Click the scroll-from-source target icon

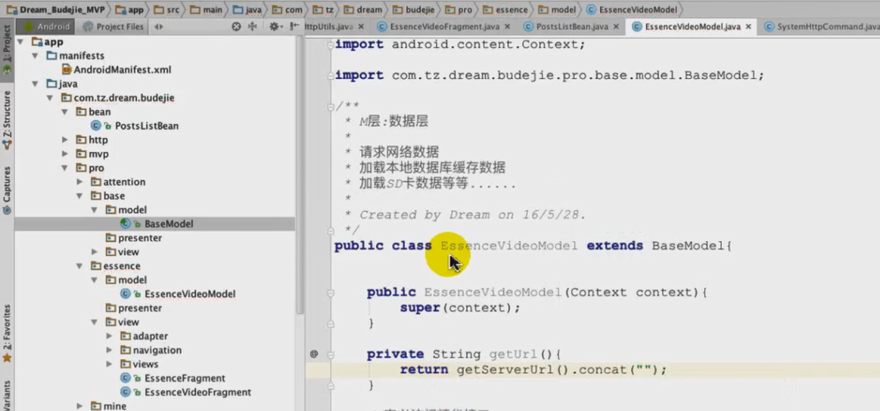(236, 26)
